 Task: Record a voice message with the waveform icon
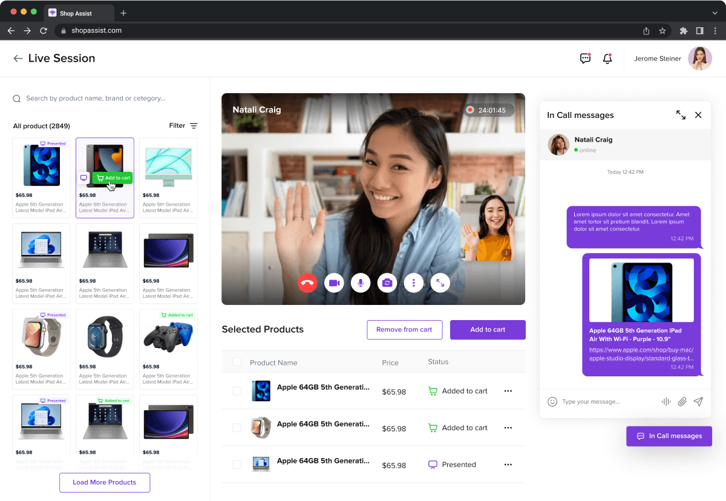(x=666, y=402)
